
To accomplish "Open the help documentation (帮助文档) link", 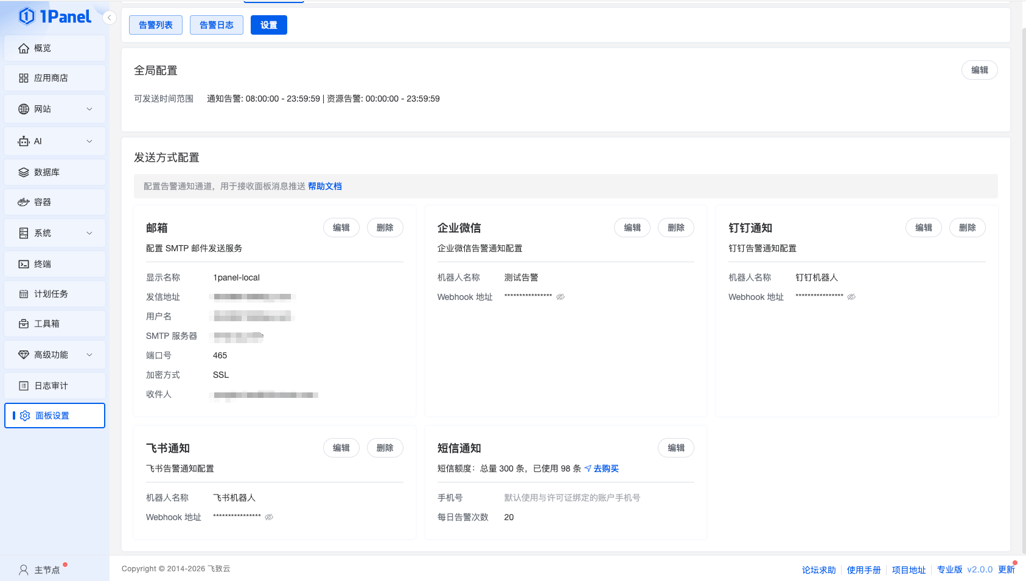I will [x=325, y=186].
